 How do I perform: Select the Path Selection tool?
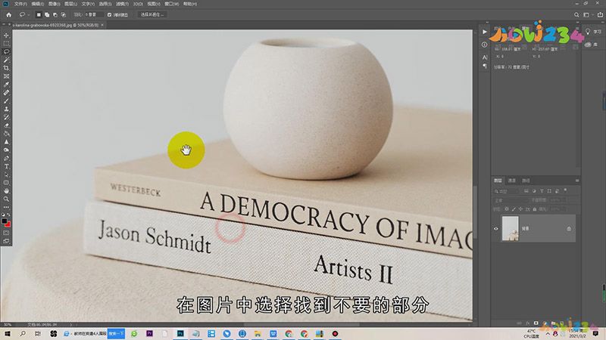click(x=6, y=175)
